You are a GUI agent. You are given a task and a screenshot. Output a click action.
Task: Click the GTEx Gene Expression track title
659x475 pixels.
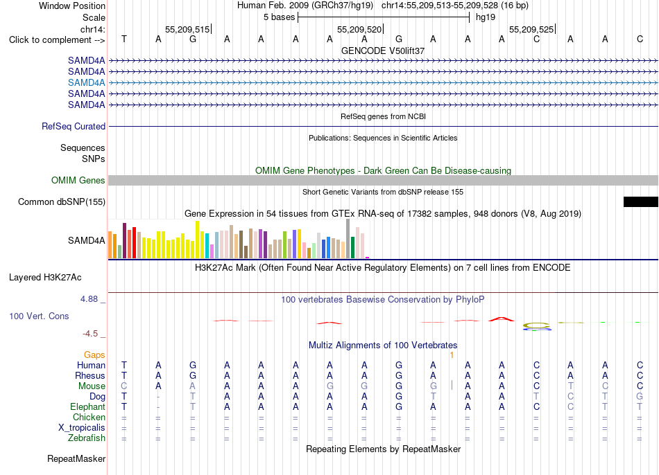pyautogui.click(x=383, y=213)
